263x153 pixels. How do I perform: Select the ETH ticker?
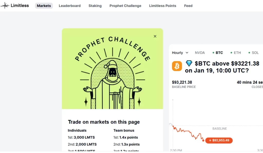click(x=237, y=53)
